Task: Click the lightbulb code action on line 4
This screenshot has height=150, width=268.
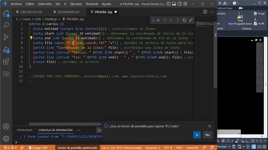Action: (x=31, y=38)
